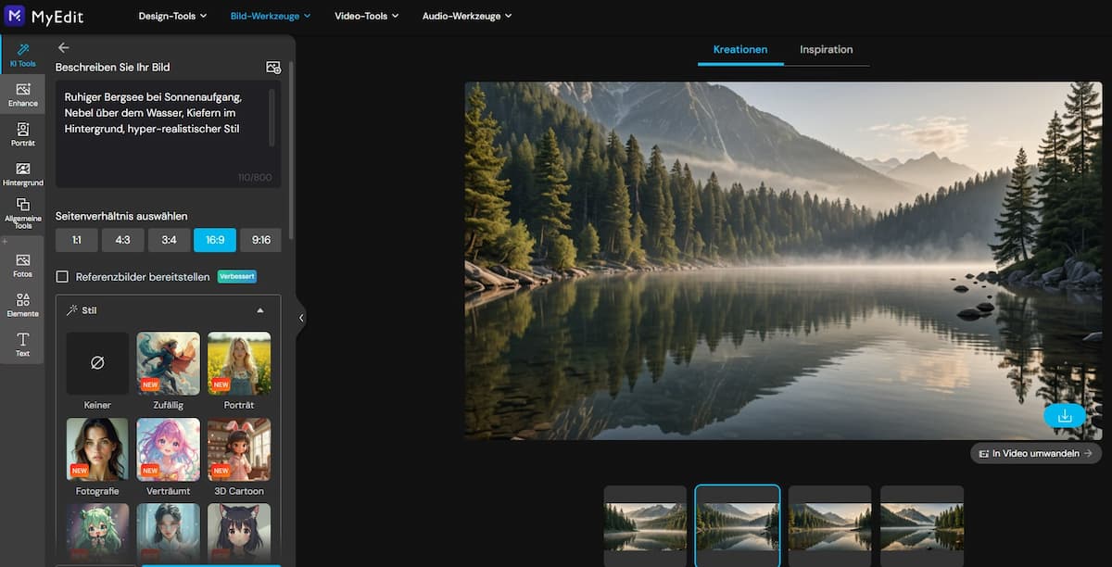The image size is (1112, 567).
Task: Enable Referenzbilder bereitstellen checkbox
Action: click(x=62, y=276)
